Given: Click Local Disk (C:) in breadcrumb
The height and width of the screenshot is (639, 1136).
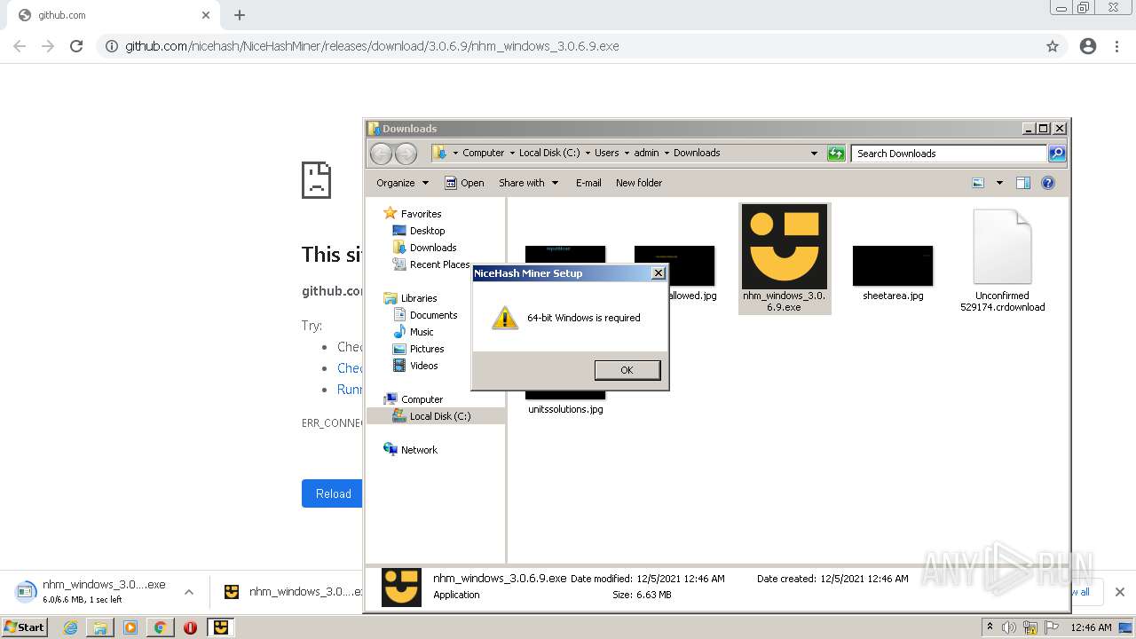Looking at the screenshot, I should point(549,153).
